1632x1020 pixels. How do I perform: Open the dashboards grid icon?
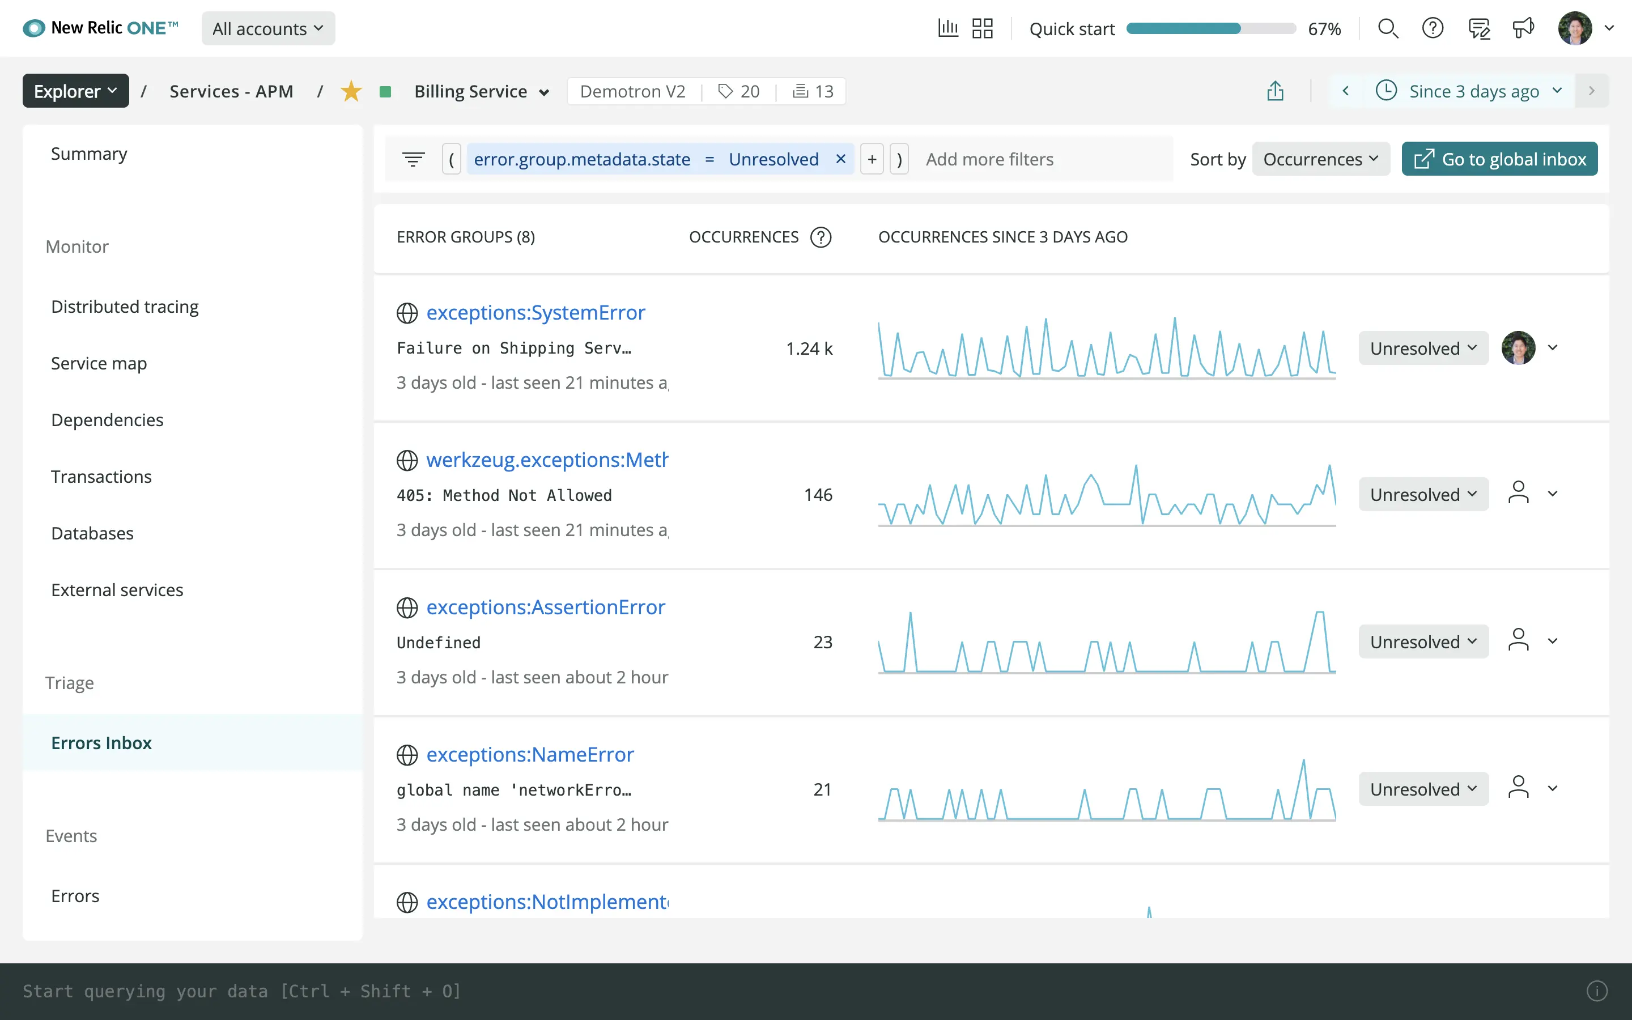coord(983,28)
